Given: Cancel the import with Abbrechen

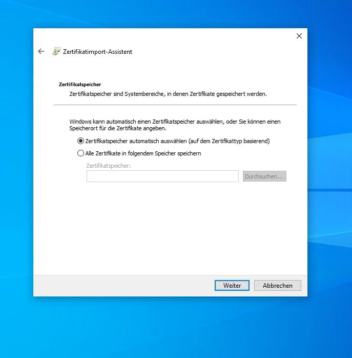Looking at the screenshot, I should click(x=277, y=286).
